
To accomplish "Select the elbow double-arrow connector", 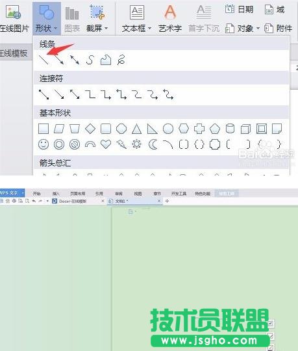I will (121, 94).
